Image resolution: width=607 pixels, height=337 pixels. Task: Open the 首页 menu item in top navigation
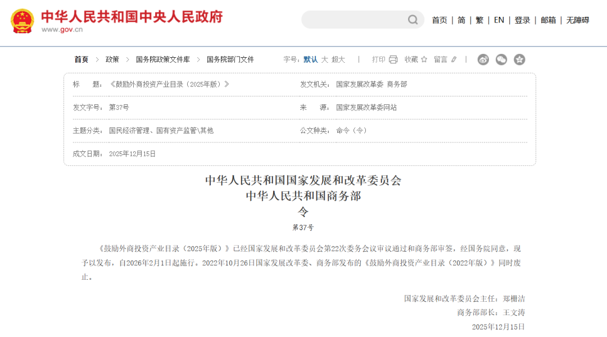[x=440, y=20]
